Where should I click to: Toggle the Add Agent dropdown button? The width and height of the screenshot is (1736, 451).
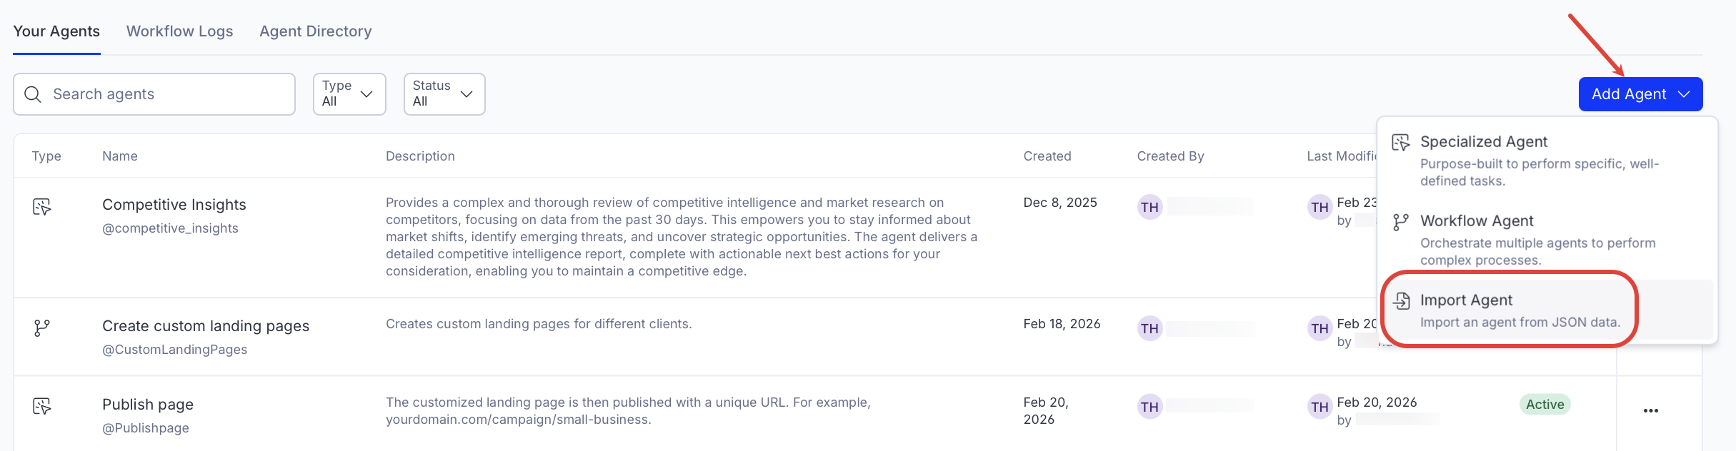[1640, 94]
